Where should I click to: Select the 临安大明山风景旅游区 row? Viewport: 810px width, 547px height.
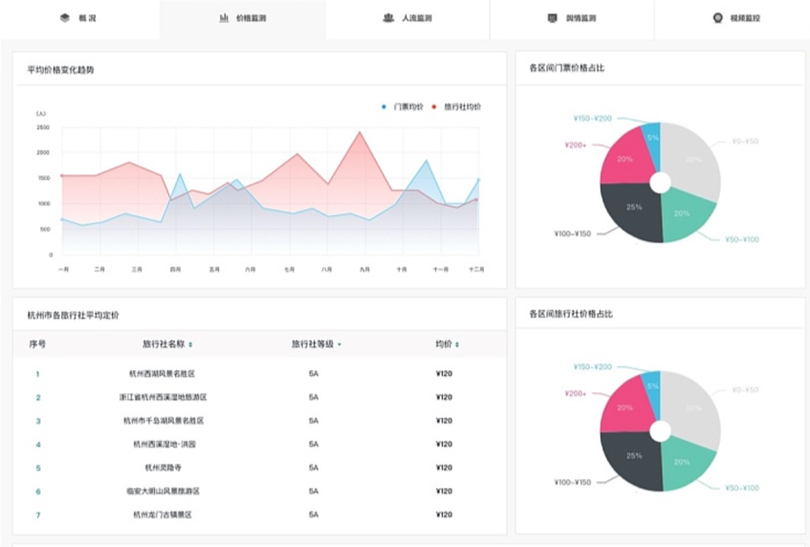point(163,492)
